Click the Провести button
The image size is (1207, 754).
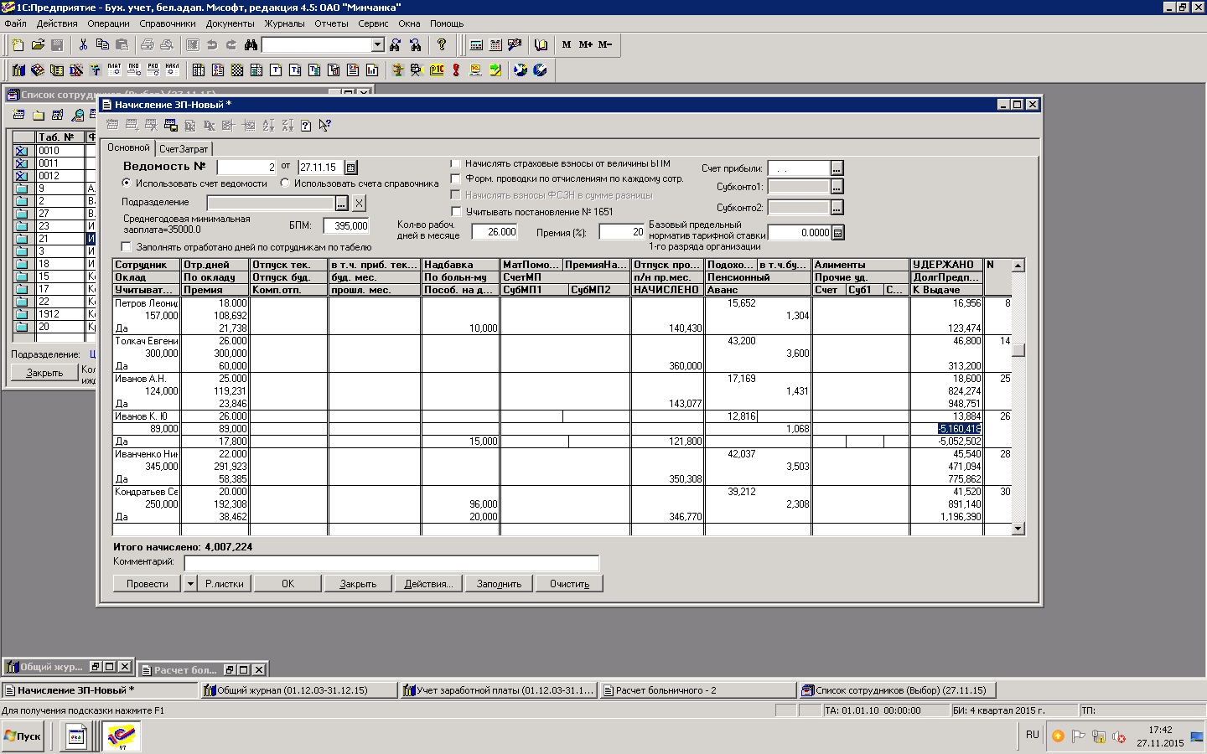pos(148,583)
